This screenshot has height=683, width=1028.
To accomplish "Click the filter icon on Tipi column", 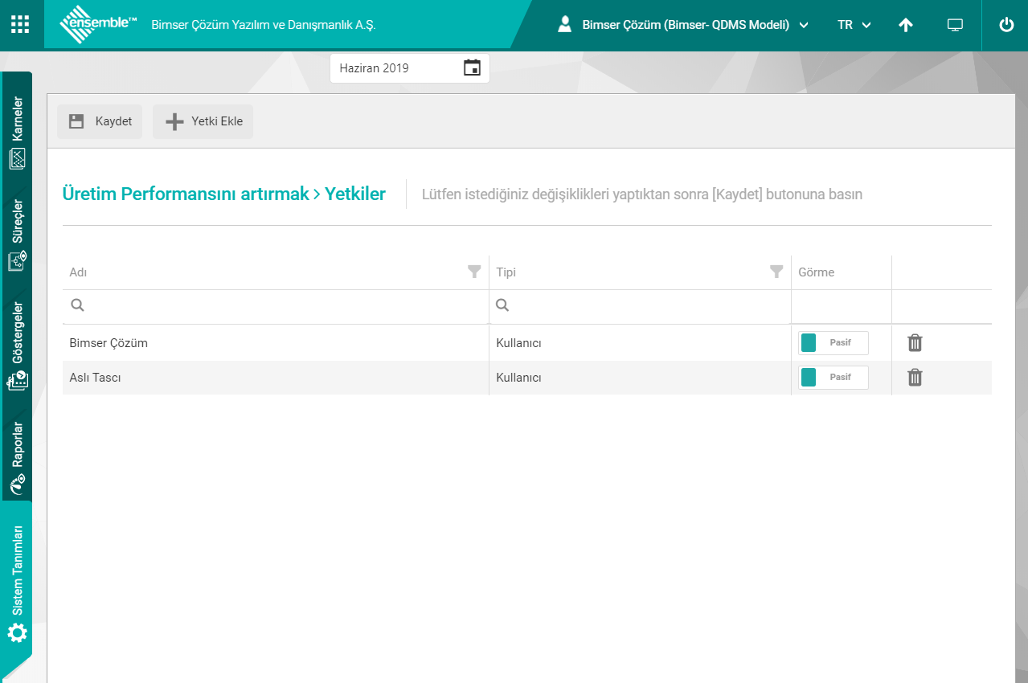I will [x=776, y=272].
